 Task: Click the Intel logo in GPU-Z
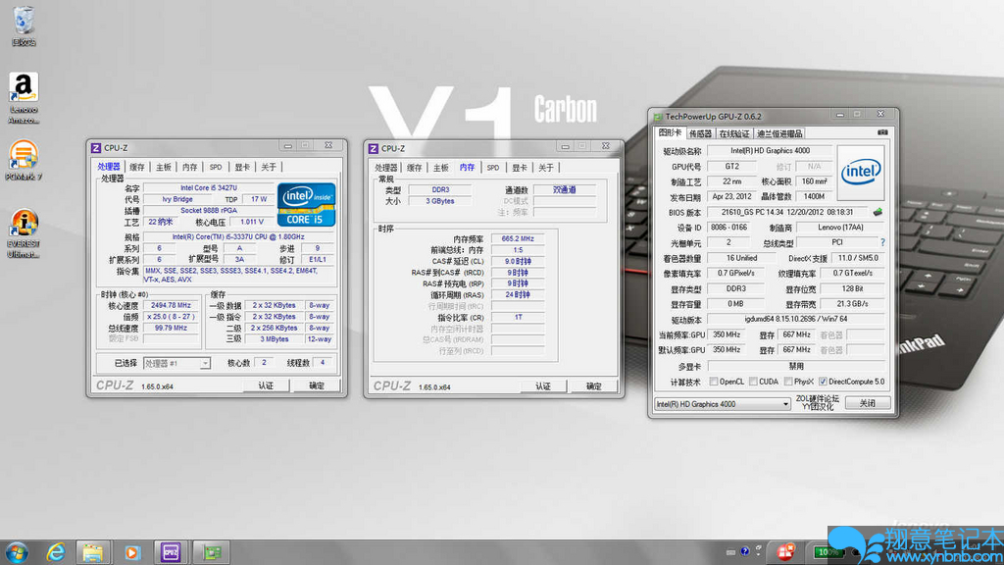(861, 173)
